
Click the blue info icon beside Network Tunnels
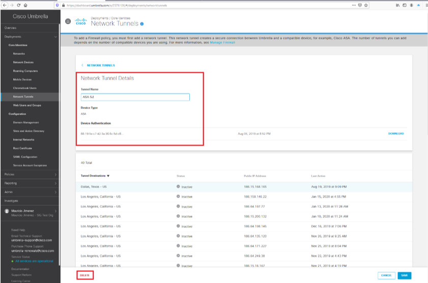[142, 24]
